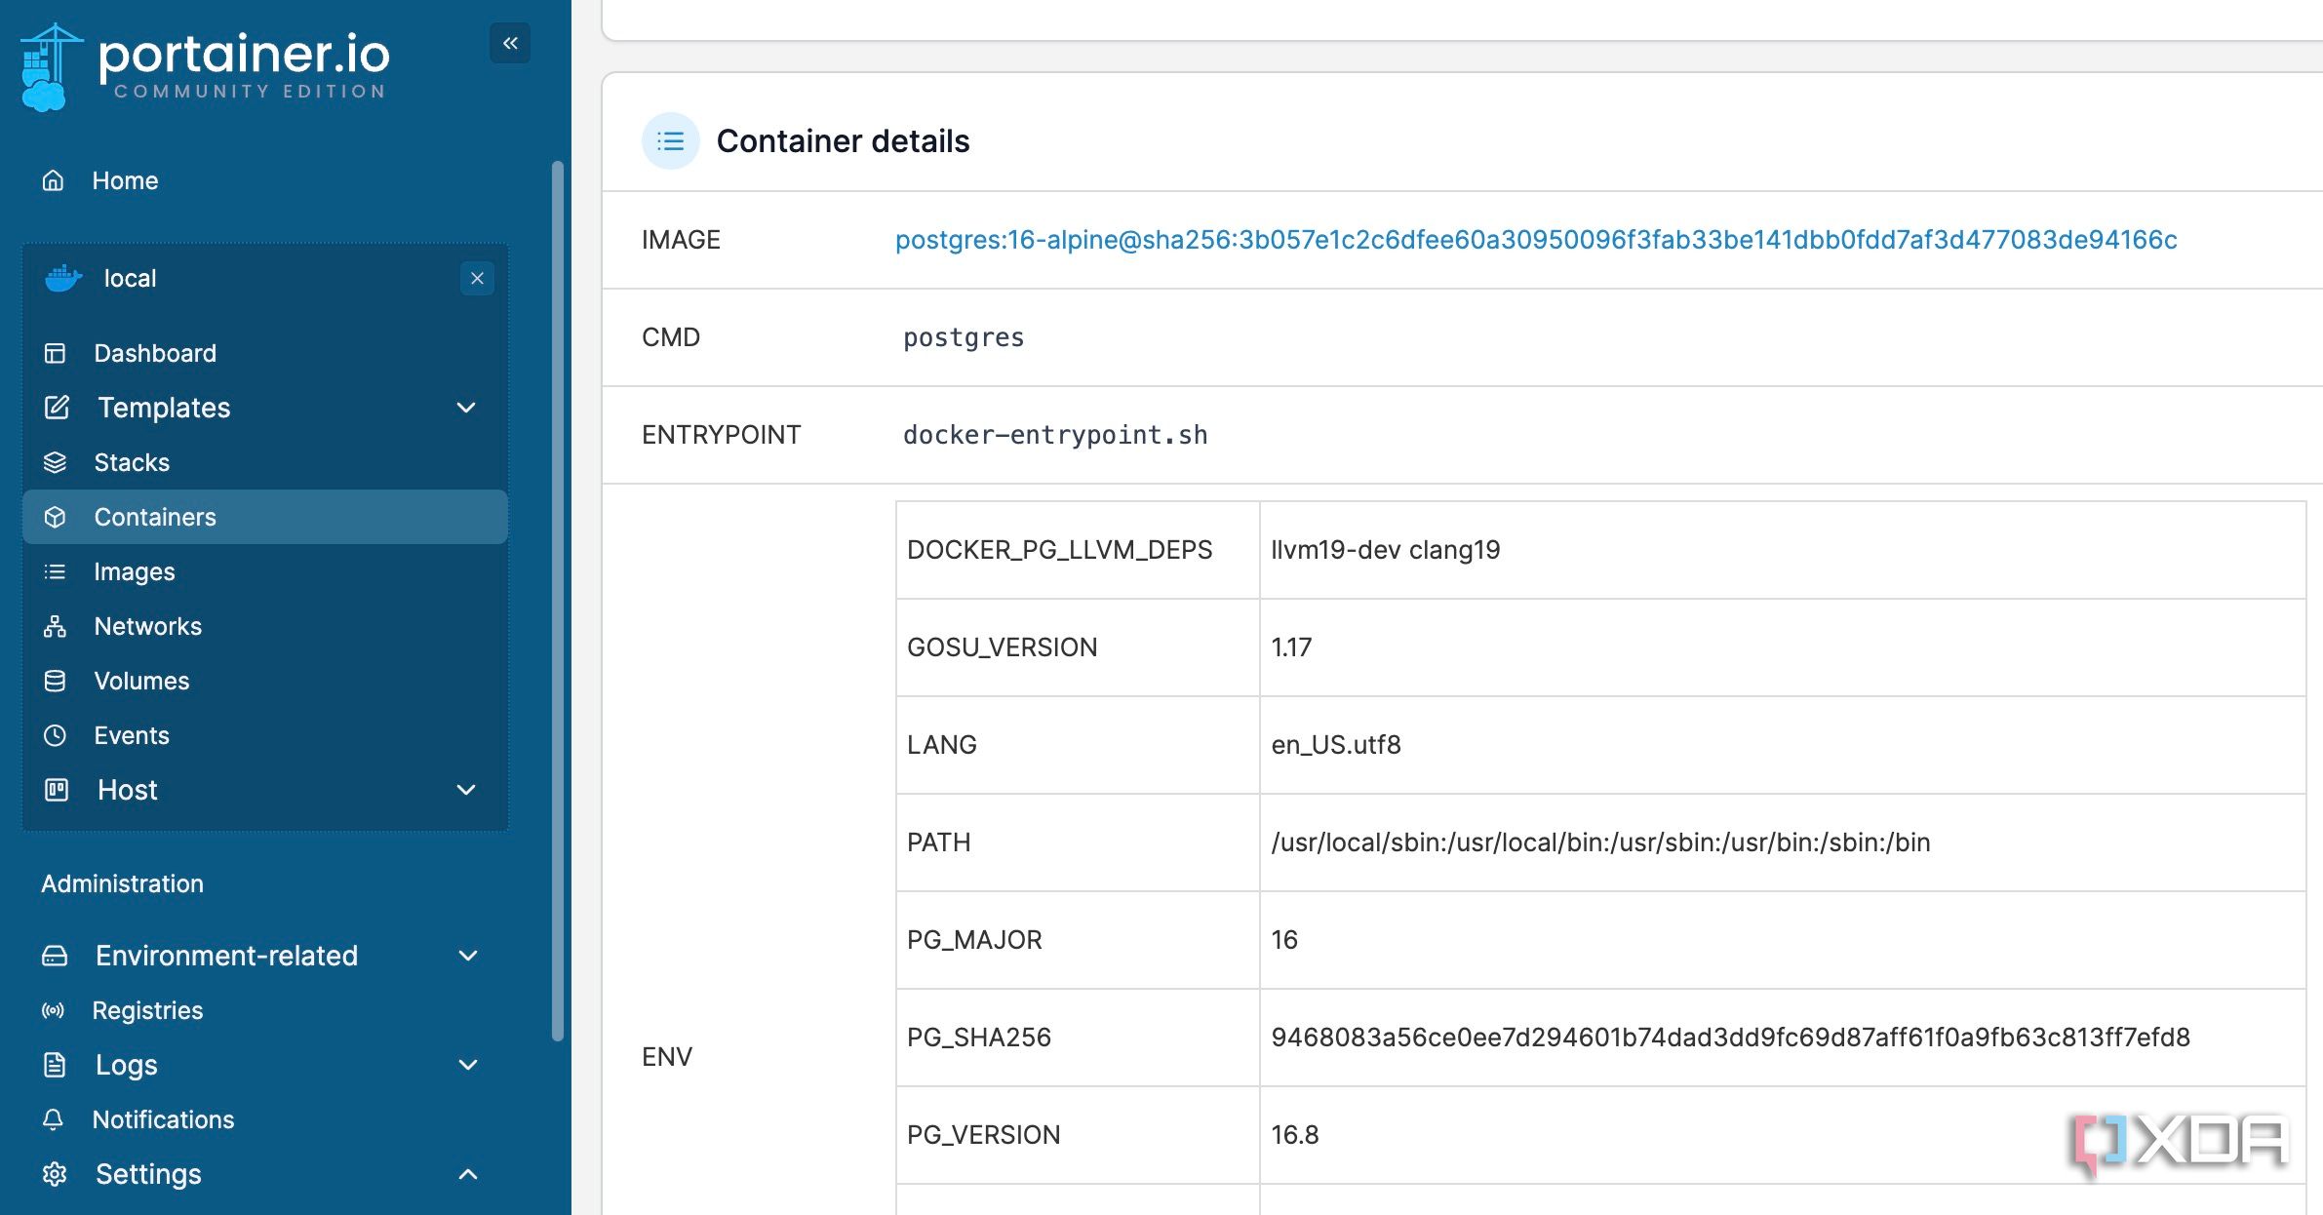Expand the Templates menu chevron
The width and height of the screenshot is (2323, 1215).
pos(466,408)
